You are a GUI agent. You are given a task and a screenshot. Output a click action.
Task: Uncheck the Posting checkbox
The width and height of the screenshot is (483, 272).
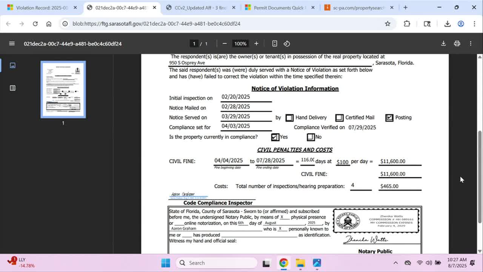[389, 118]
